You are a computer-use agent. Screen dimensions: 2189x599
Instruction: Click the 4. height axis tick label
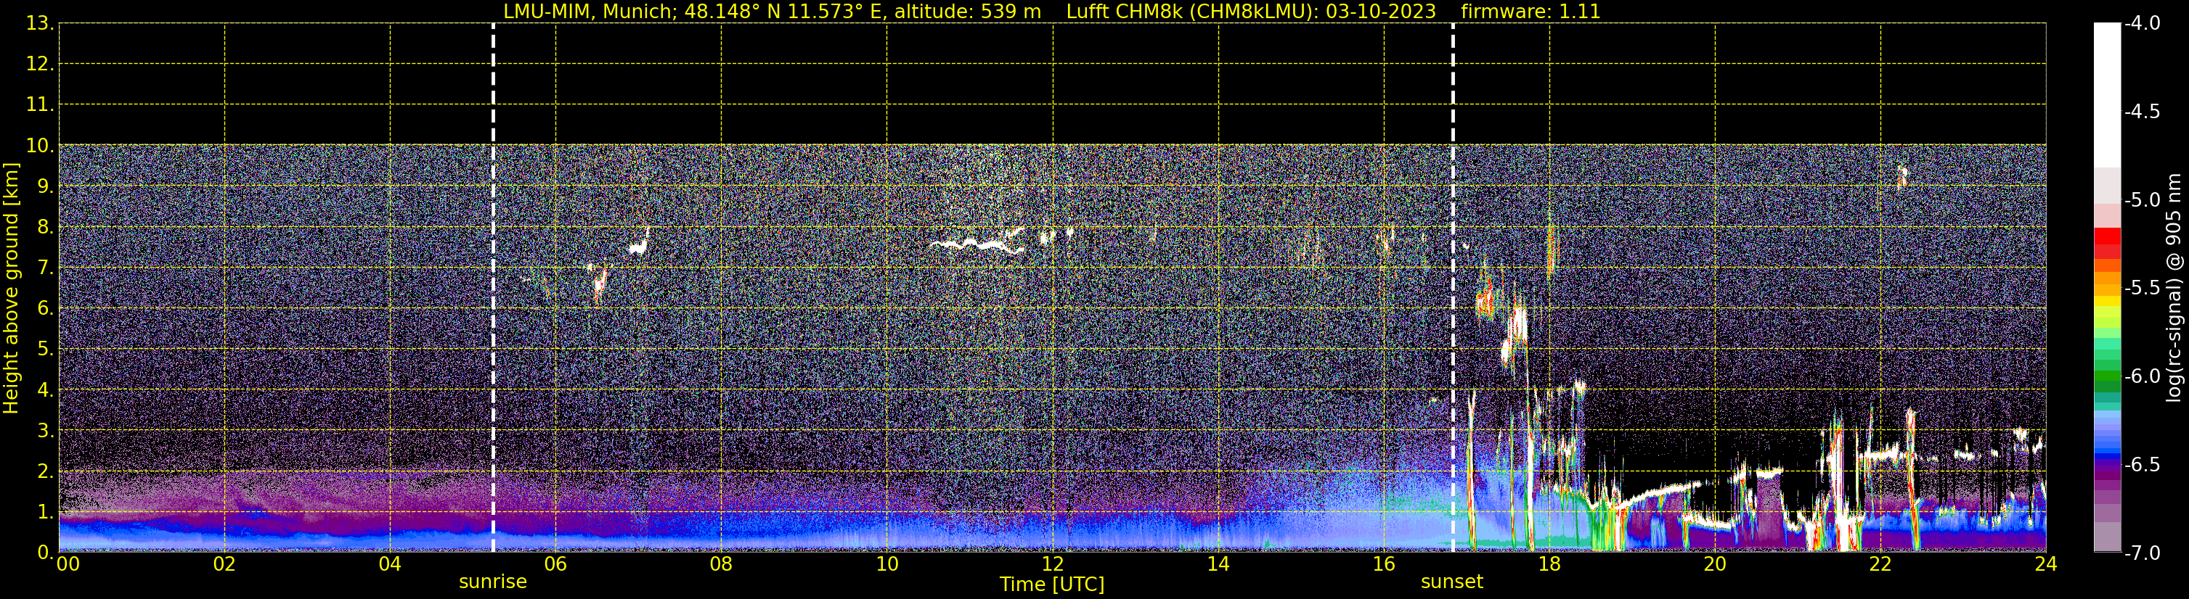click(x=45, y=390)
